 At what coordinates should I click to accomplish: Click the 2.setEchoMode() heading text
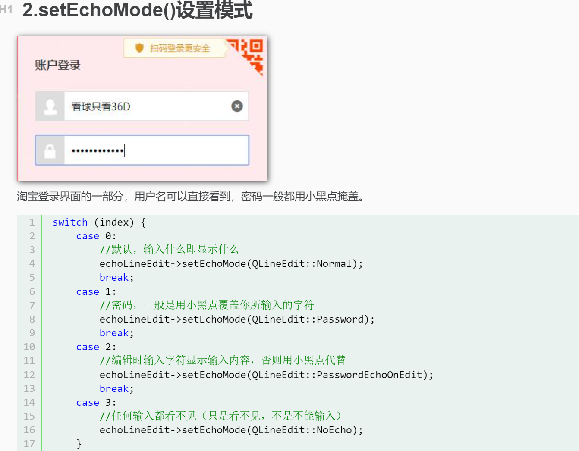(137, 10)
